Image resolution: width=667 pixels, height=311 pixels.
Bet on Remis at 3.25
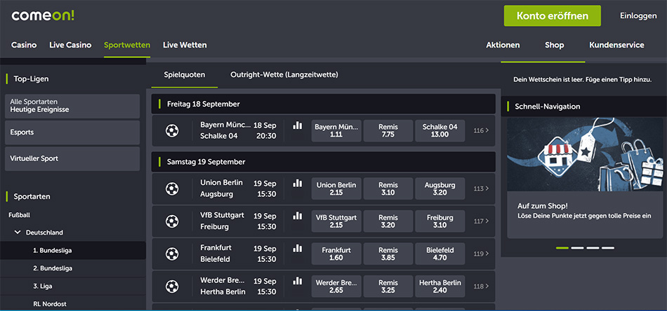[x=388, y=286]
